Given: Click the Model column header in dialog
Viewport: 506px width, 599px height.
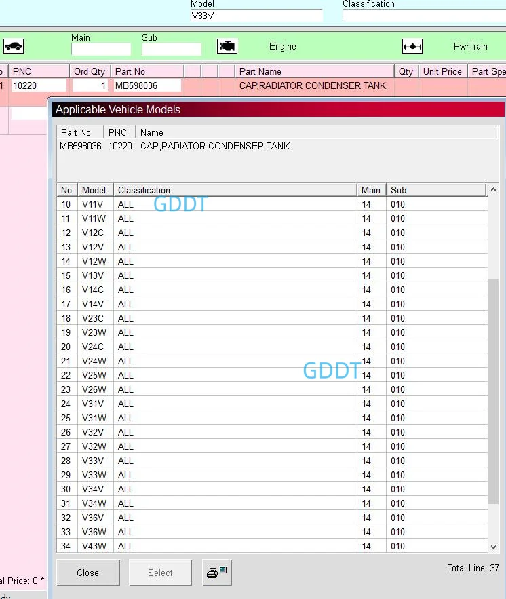Looking at the screenshot, I should pyautogui.click(x=95, y=190).
